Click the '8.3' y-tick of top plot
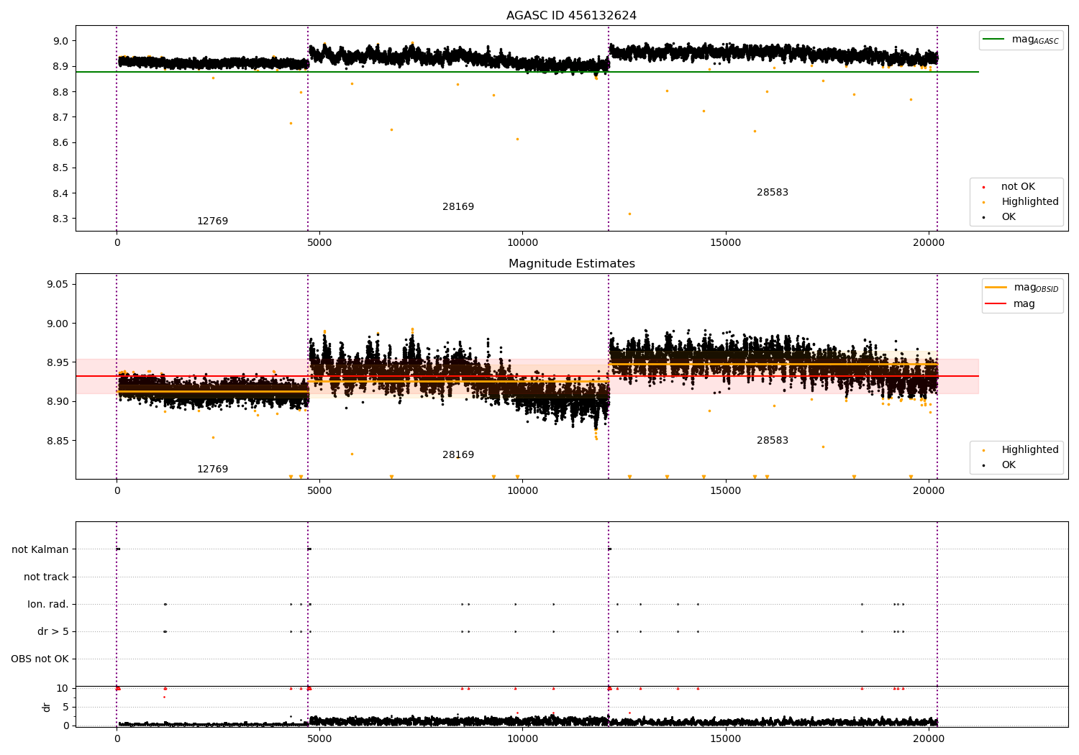Image resolution: width=1079 pixels, height=755 pixels. pyautogui.click(x=60, y=219)
